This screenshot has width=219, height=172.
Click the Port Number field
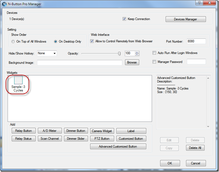196,41
